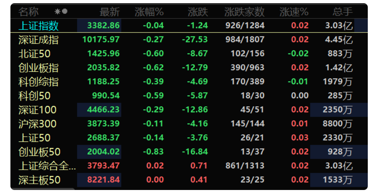This screenshot has width=375, height=196.
Task: Select the 北证50 index row
Action: (x=189, y=54)
